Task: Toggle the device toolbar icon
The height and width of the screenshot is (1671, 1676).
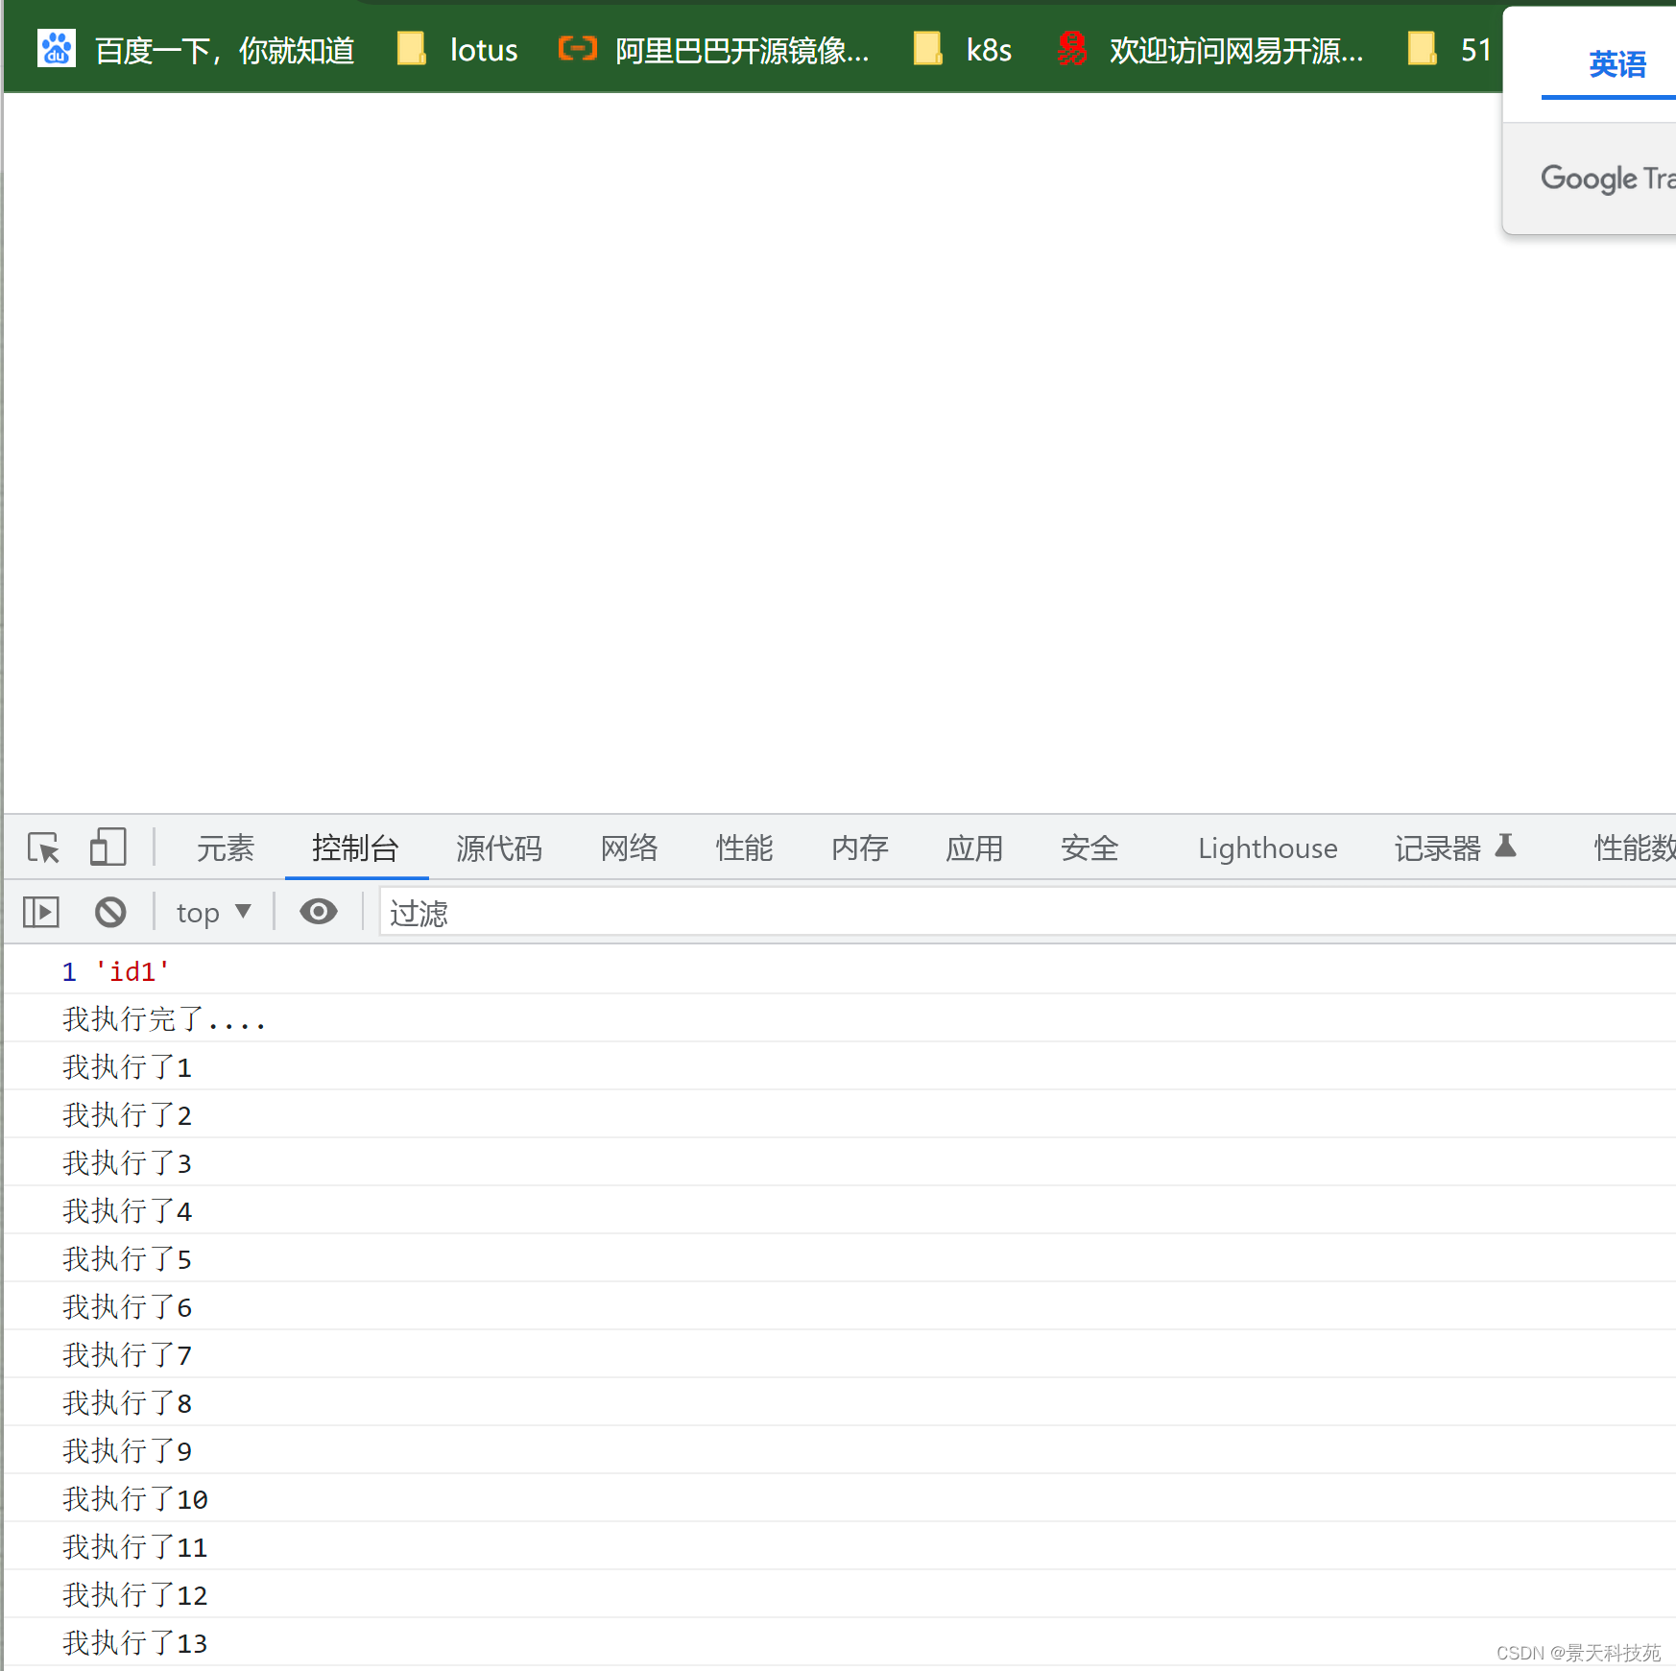Action: pos(108,848)
